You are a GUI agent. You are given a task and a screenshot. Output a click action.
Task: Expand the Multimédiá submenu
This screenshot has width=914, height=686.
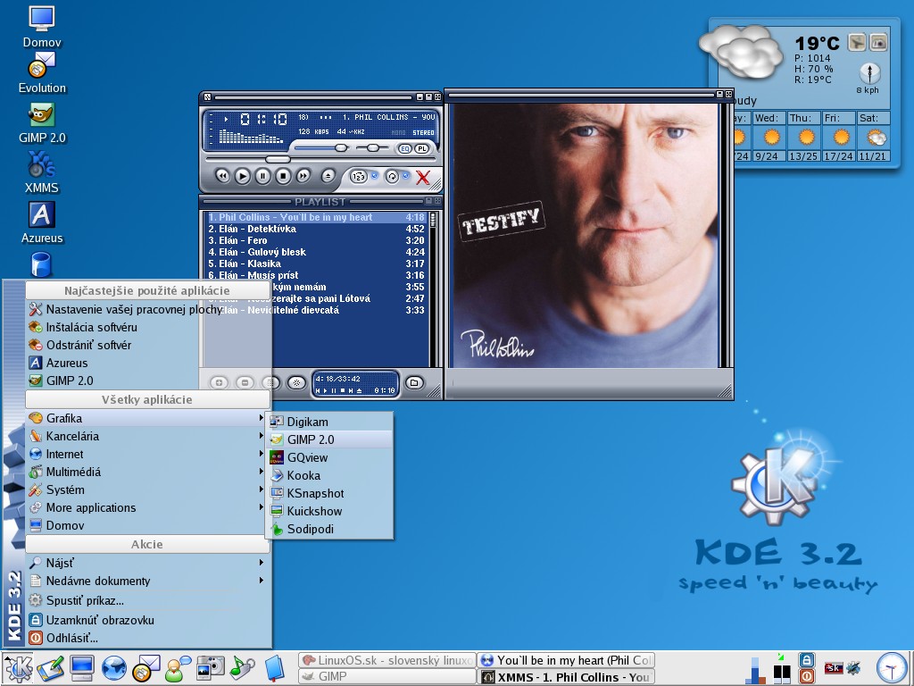[147, 472]
